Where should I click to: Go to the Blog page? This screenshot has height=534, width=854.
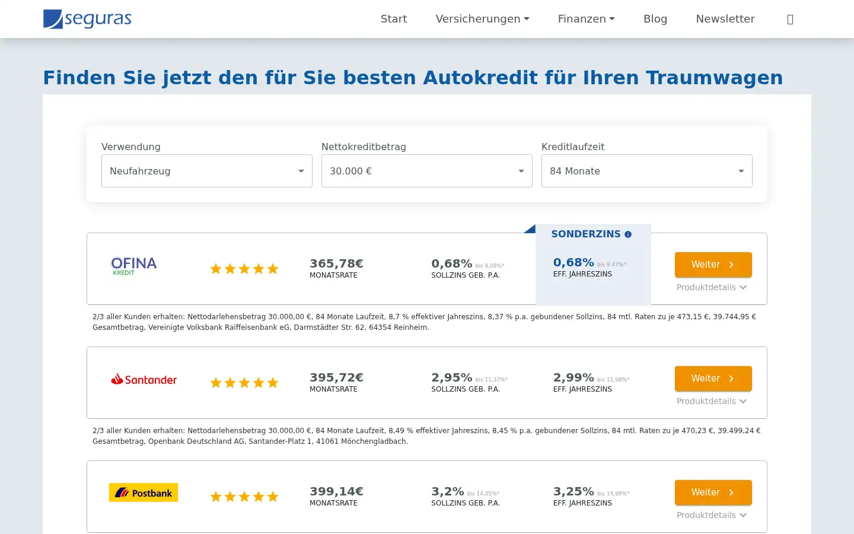coord(655,19)
